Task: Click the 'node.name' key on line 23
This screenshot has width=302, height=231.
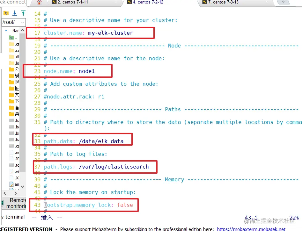Action: (58, 71)
